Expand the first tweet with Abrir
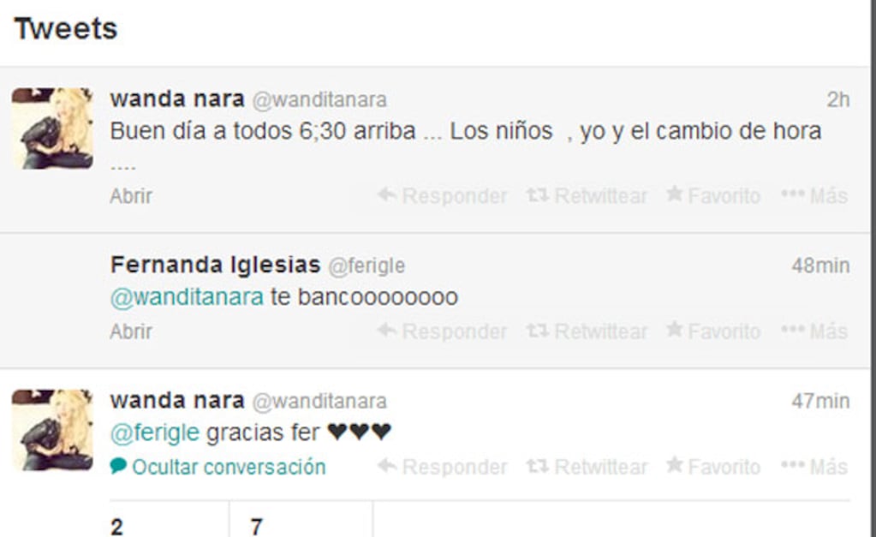This screenshot has height=537, width=876. point(131,196)
